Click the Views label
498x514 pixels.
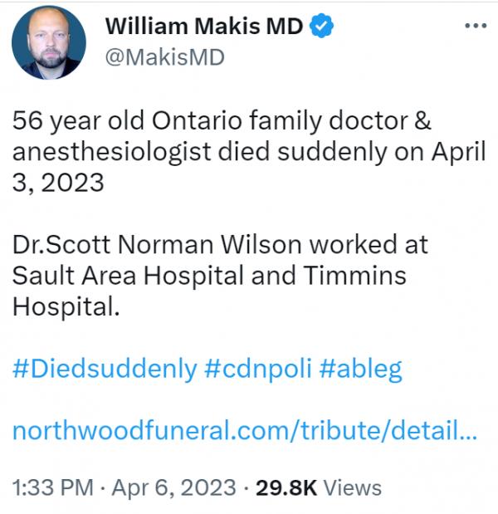pos(352,487)
